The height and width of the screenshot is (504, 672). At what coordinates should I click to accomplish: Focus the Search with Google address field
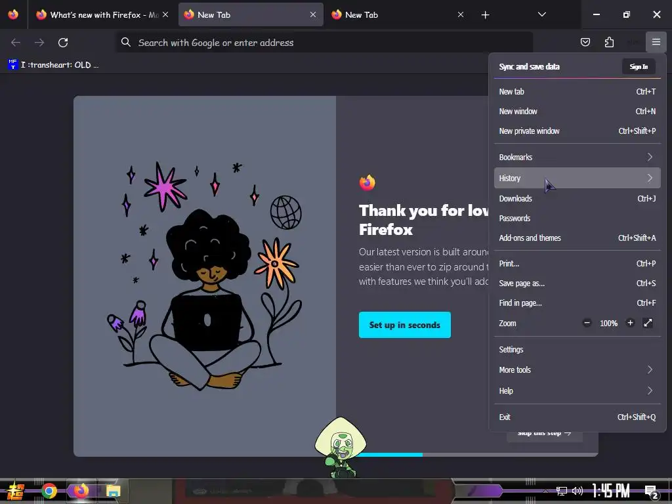325,42
